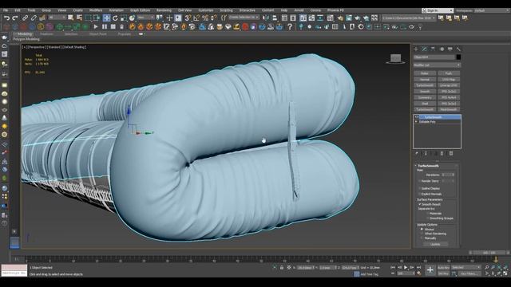Enable Separate by Materials checkbox

tap(428, 214)
